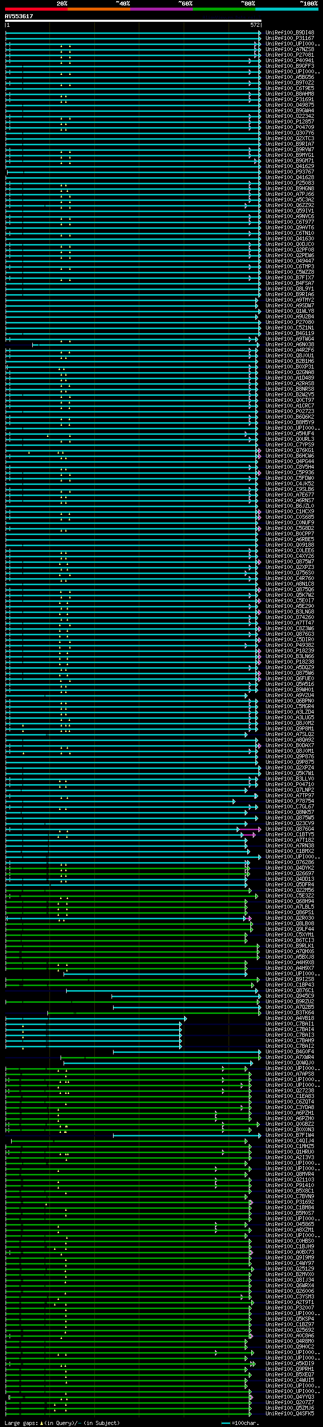This screenshot has height=1427, width=323.
Task: Select hit label UniRef100_A4VB18
Action: coord(290,1018)
